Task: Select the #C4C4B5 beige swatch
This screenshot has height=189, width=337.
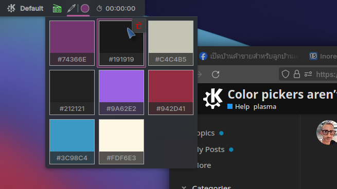Action: pos(171,43)
